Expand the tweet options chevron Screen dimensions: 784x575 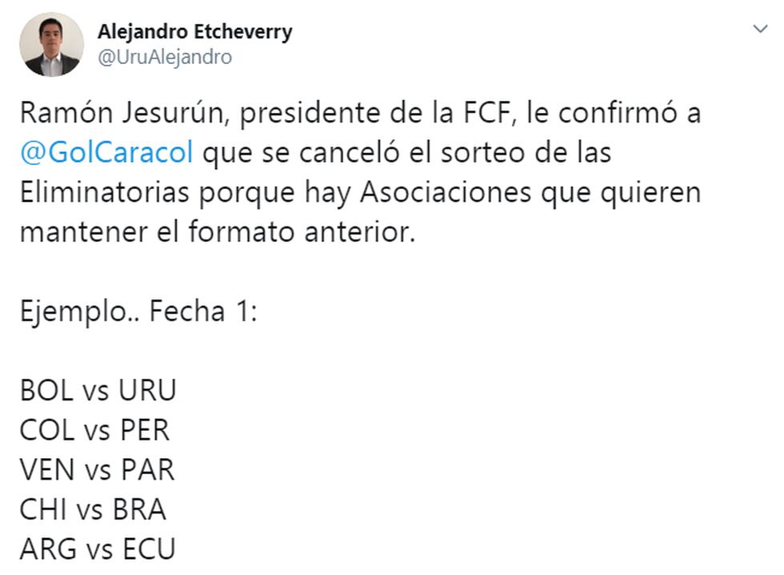tap(760, 30)
